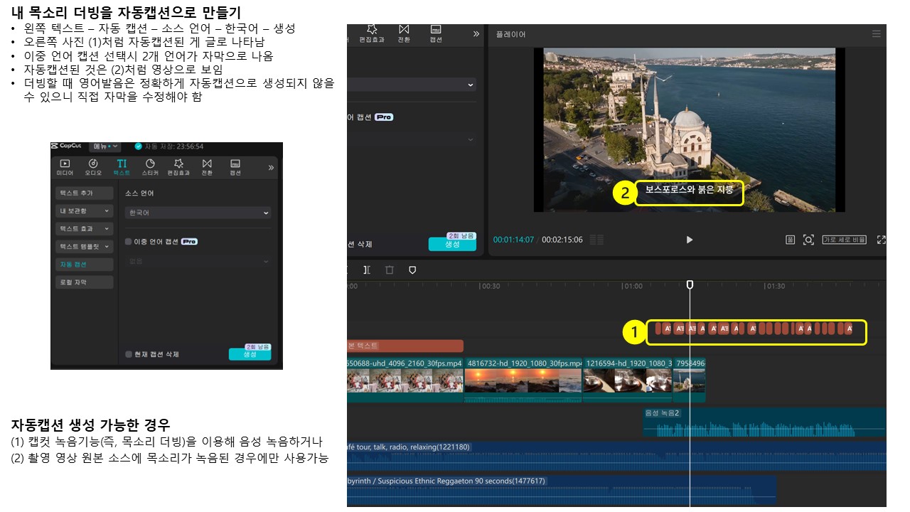Enable the 이중 언어 캡션 Pro checkbox

127,242
